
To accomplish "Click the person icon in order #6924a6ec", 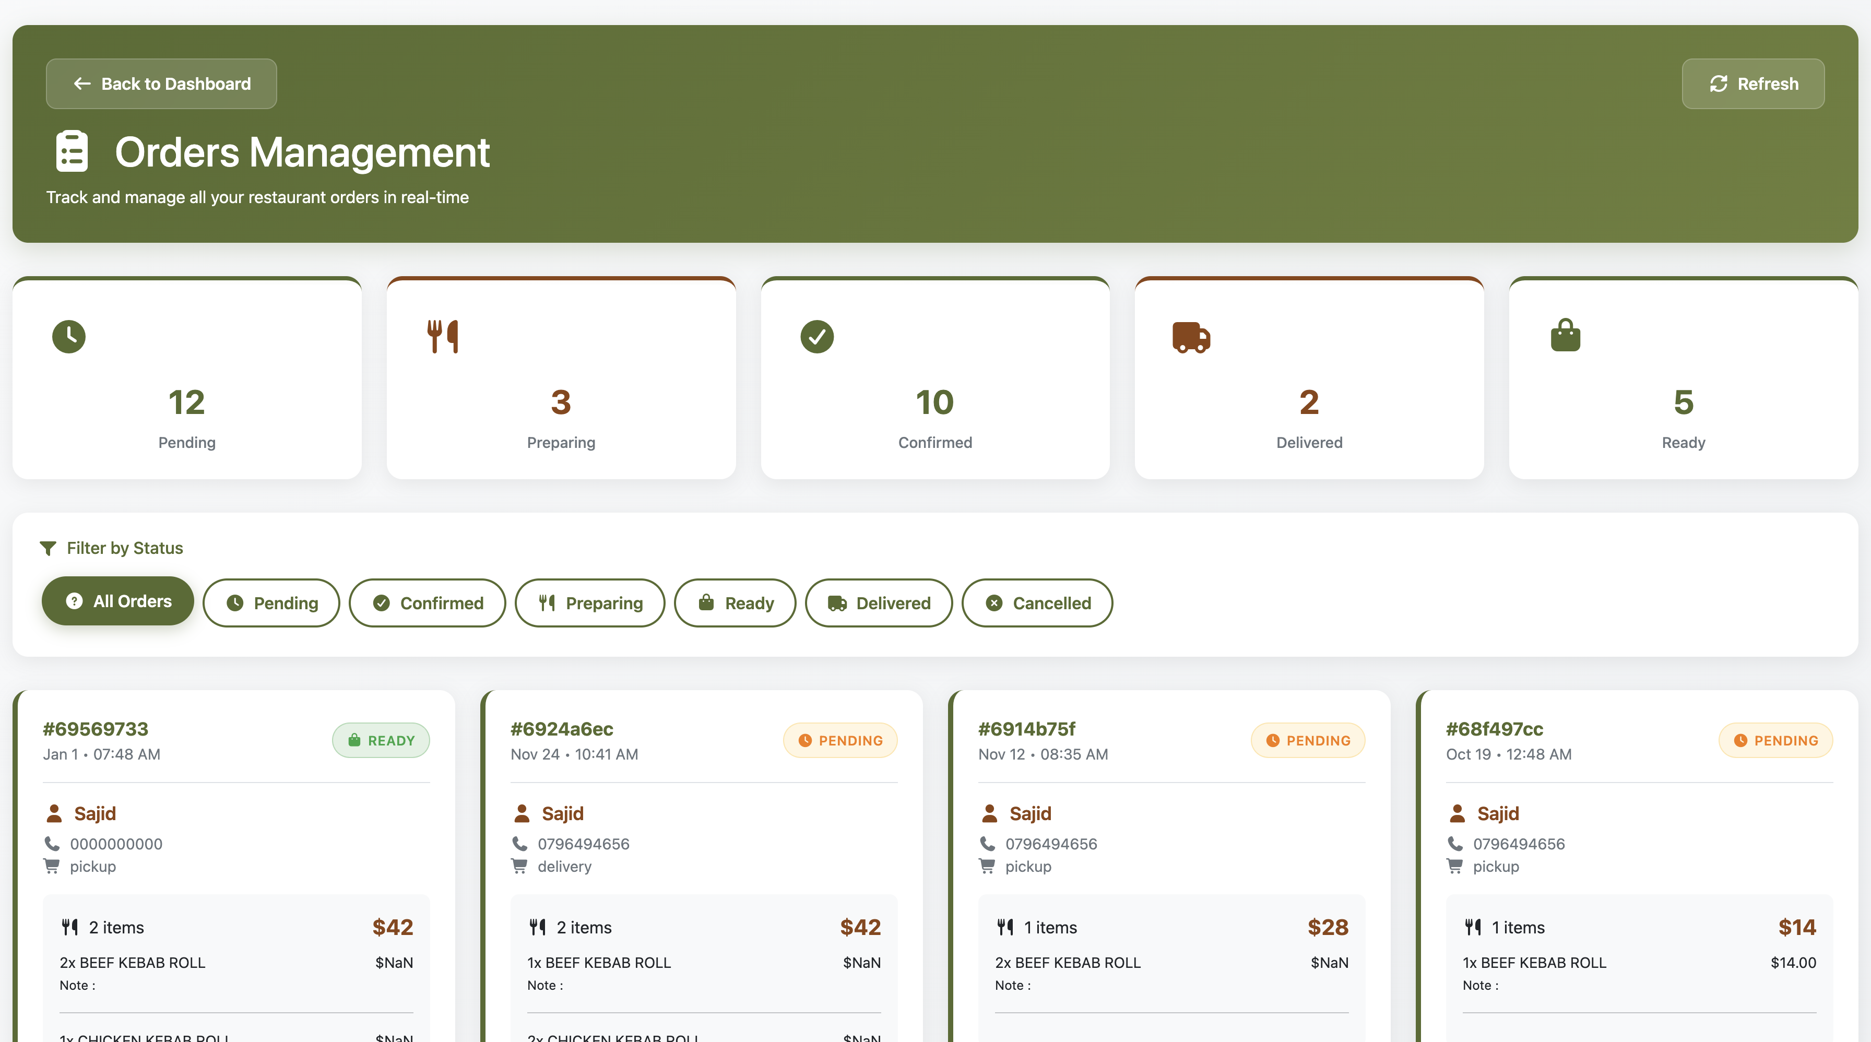I will point(522,813).
